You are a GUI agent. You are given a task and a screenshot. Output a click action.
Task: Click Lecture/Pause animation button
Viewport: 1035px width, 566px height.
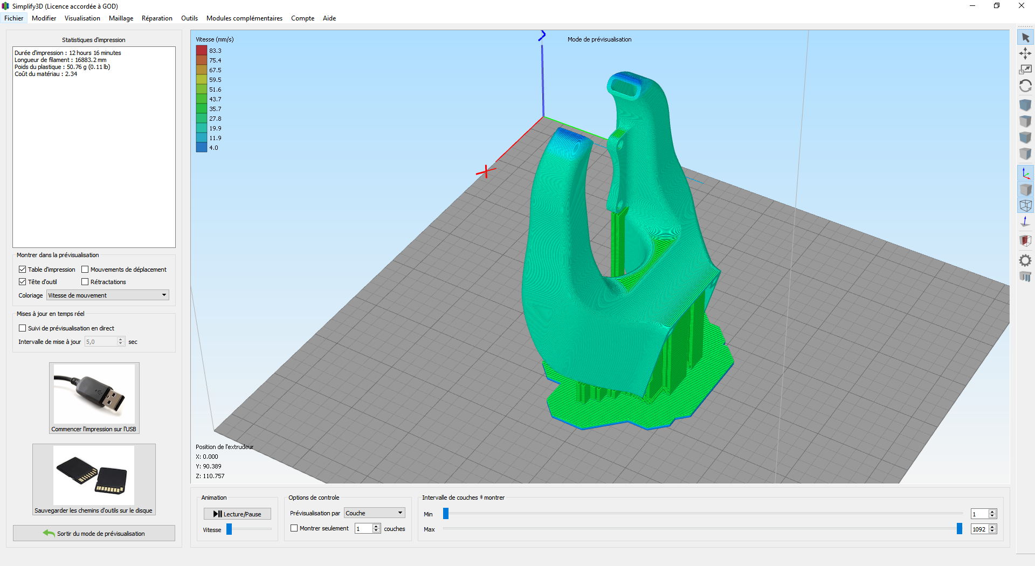click(x=237, y=514)
